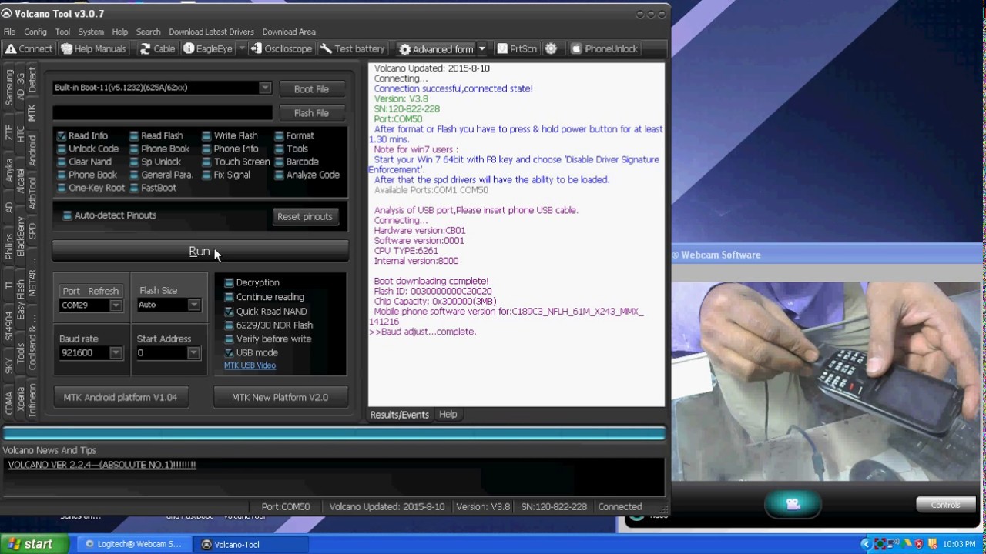
Task: Switch to the Android side tab
Action: 32,150
